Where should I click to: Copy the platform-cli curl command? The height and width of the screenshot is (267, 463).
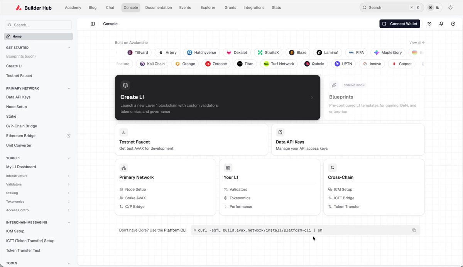click(x=414, y=230)
